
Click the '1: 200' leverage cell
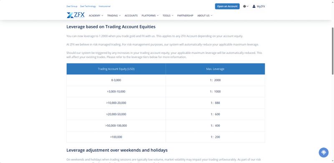215,137
